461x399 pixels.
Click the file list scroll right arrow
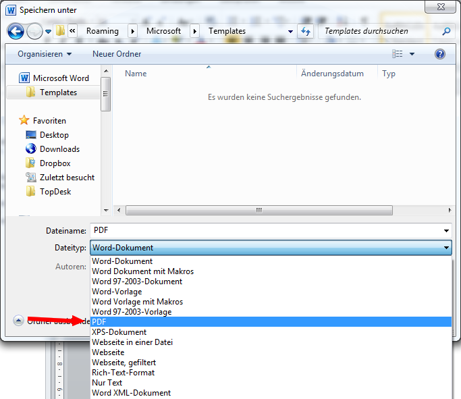coord(450,210)
